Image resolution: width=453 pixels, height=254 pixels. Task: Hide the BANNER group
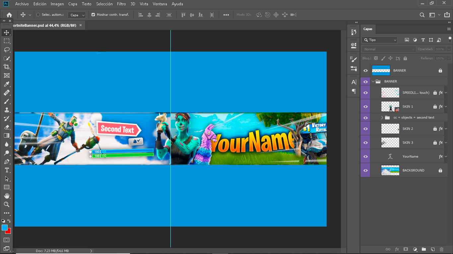coord(365,81)
